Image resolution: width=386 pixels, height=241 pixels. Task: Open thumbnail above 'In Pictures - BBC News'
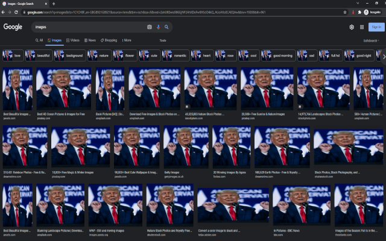click(302, 205)
